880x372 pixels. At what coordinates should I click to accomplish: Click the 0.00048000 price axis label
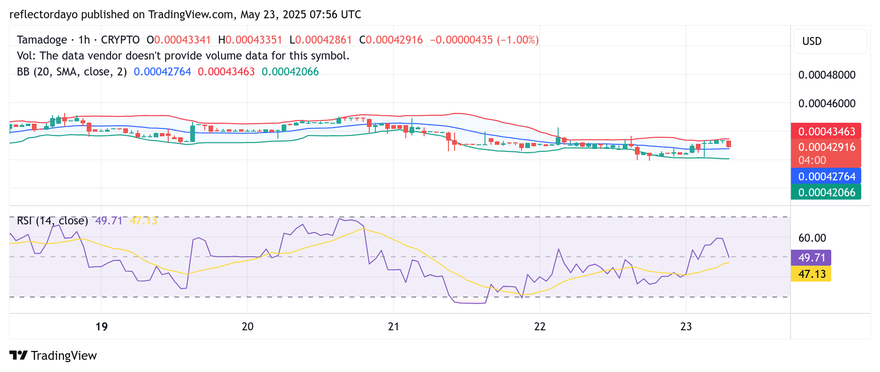(827, 75)
